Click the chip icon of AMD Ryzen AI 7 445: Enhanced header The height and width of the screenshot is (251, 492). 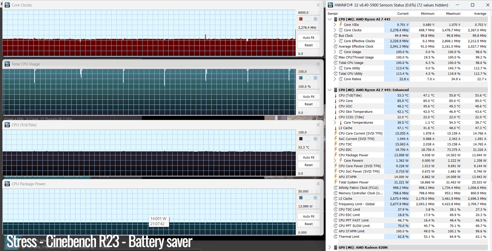coord(335,90)
